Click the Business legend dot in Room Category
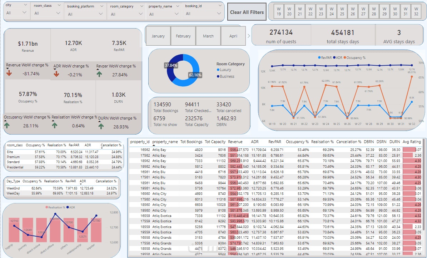 click(x=218, y=76)
